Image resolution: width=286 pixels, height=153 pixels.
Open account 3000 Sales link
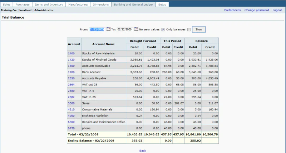(x=71, y=103)
